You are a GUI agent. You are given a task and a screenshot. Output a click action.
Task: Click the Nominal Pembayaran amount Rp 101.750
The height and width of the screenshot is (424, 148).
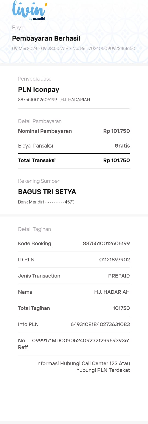pos(116,131)
